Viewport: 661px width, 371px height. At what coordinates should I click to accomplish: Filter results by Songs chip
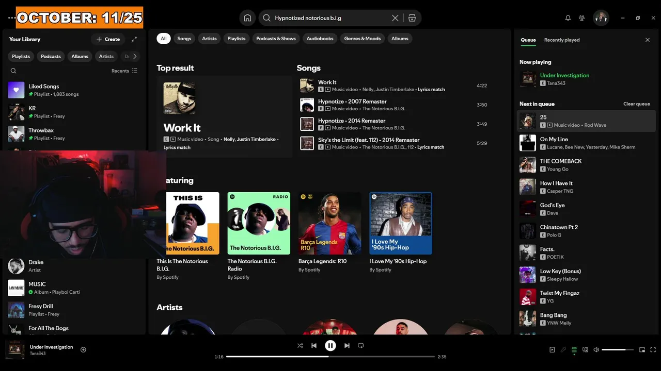point(184,39)
